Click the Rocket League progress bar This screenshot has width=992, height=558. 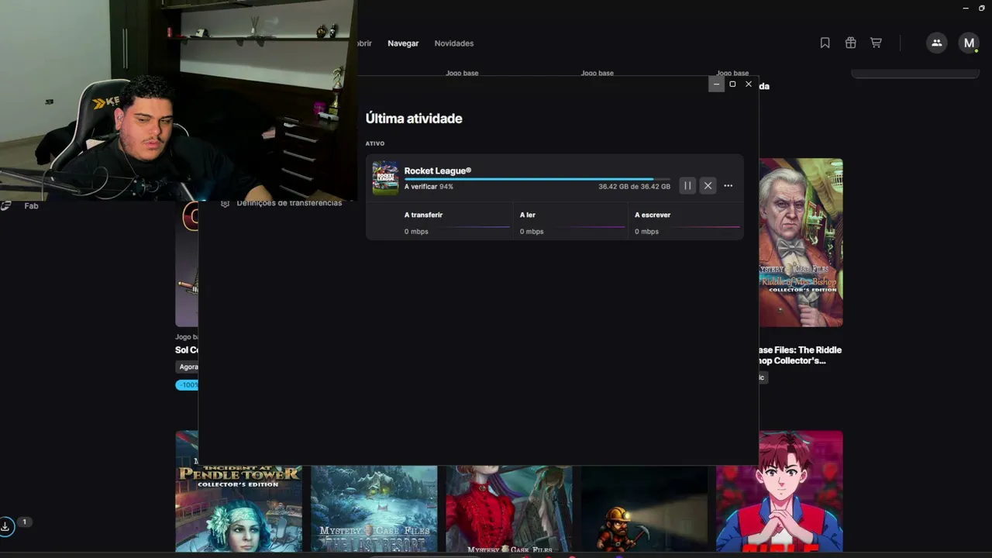[537, 179]
